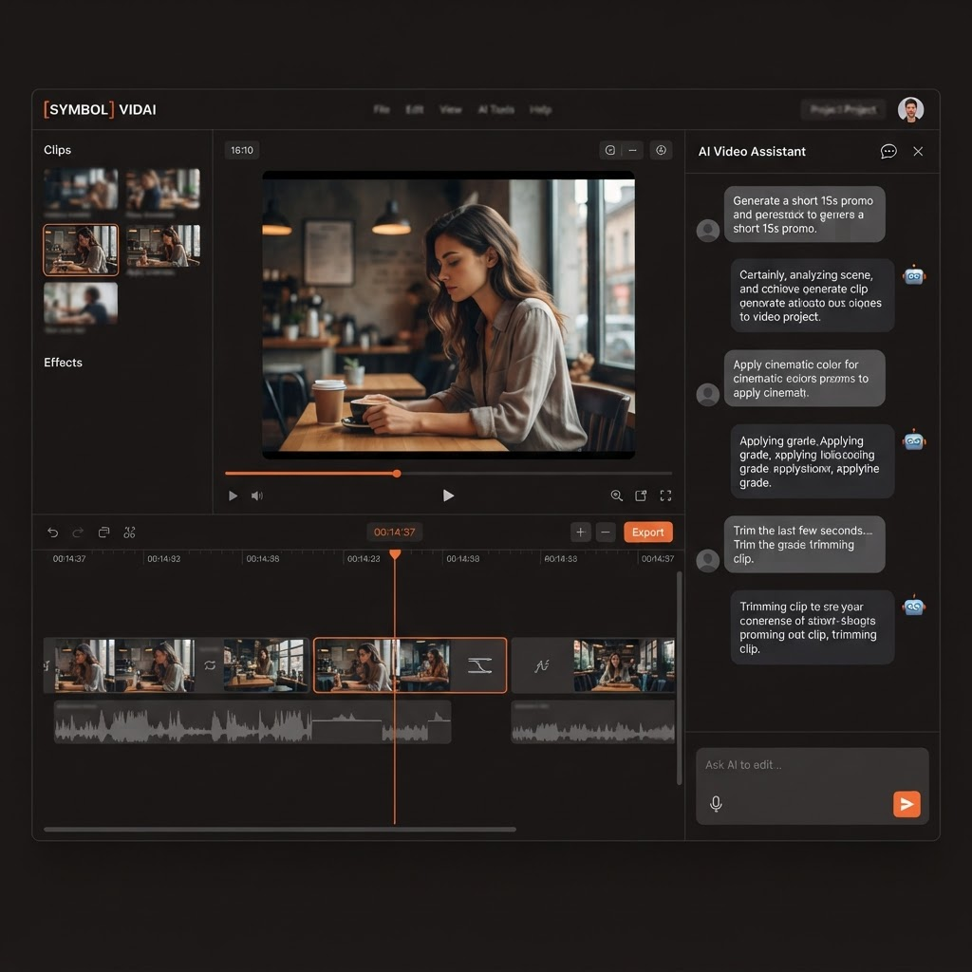972x972 pixels.
Task: Click the user avatar beside 'Trim the last' message
Action: [707, 560]
